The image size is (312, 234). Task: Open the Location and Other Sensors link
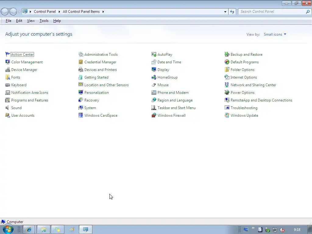pos(106,85)
